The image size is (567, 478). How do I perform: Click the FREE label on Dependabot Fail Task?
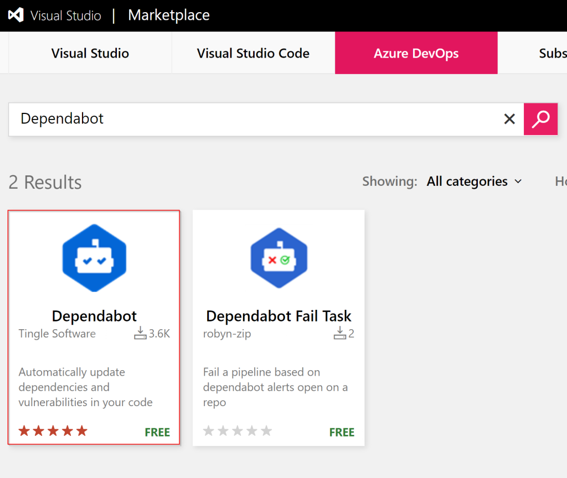pos(342,432)
